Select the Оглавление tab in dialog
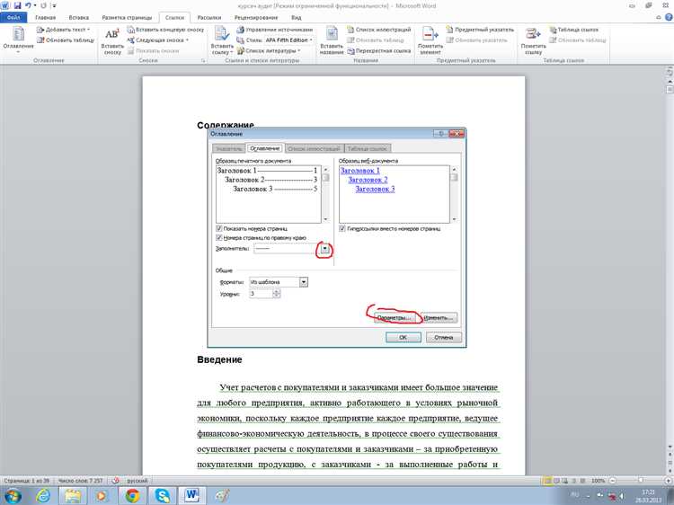Image resolution: width=674 pixels, height=505 pixels. pyautogui.click(x=265, y=148)
